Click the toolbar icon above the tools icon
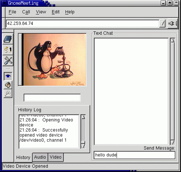The width and height of the screenshot is (181, 172). click(x=8, y=50)
